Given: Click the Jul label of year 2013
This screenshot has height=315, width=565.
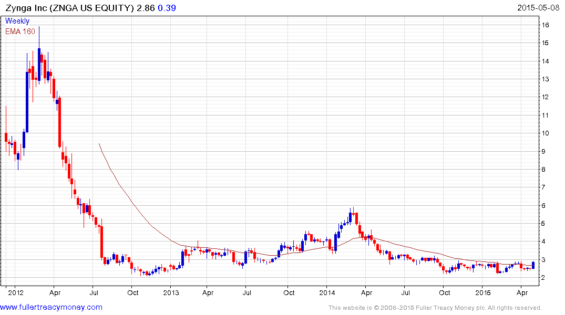Looking at the screenshot, I should pyautogui.click(x=247, y=292).
